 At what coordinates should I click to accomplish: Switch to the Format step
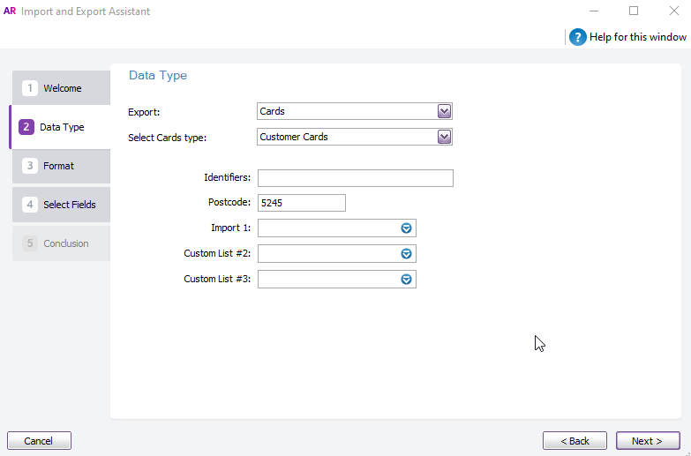(x=59, y=166)
